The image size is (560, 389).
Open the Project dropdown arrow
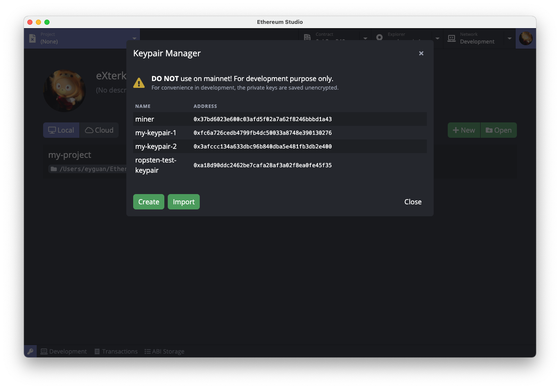click(134, 38)
